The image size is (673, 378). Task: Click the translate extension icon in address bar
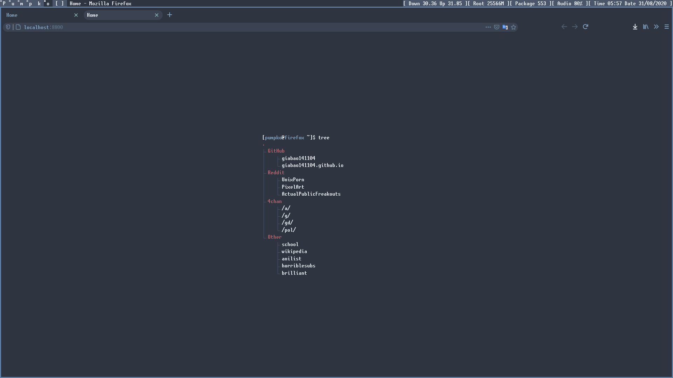pos(505,27)
